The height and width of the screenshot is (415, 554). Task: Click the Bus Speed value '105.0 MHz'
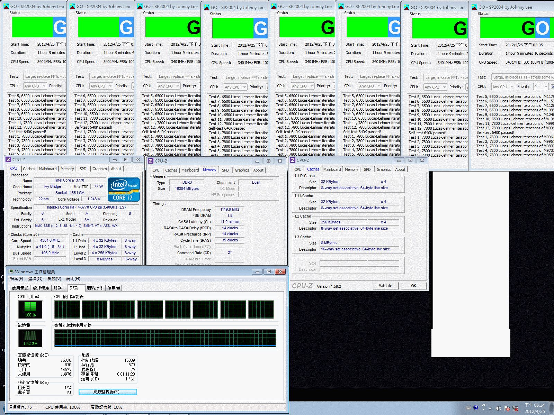tap(50, 253)
